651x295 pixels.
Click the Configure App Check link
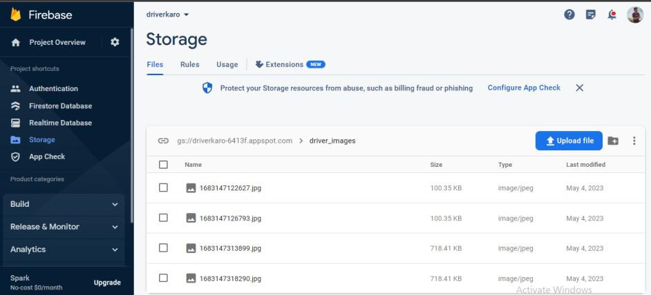point(524,88)
